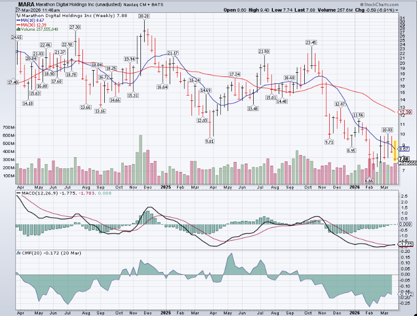Click the 12.39 MA(30) value tag
Image resolution: width=417 pixels, height=316 pixels.
click(405, 112)
